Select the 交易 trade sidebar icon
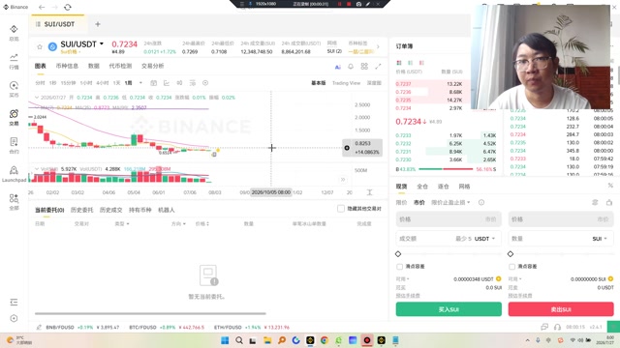The image size is (620, 348). click(x=14, y=114)
